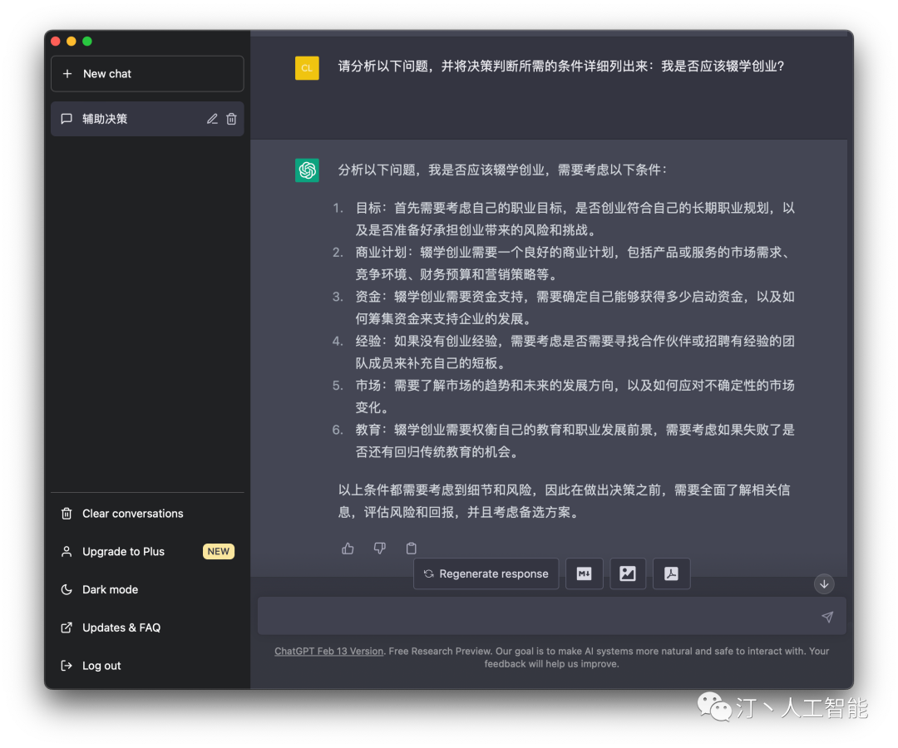Click the scroll-to-bottom arrow button

click(824, 583)
